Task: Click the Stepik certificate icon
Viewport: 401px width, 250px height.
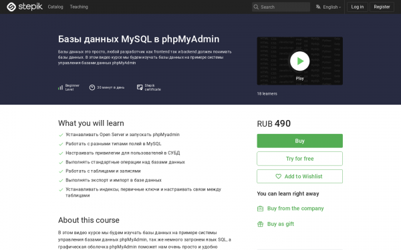Action: [x=140, y=87]
